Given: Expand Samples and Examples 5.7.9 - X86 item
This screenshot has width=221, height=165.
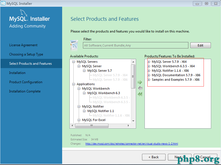Looking at the screenshot, I should [x=148, y=80].
